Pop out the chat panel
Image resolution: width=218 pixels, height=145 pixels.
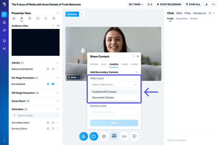point(210,13)
